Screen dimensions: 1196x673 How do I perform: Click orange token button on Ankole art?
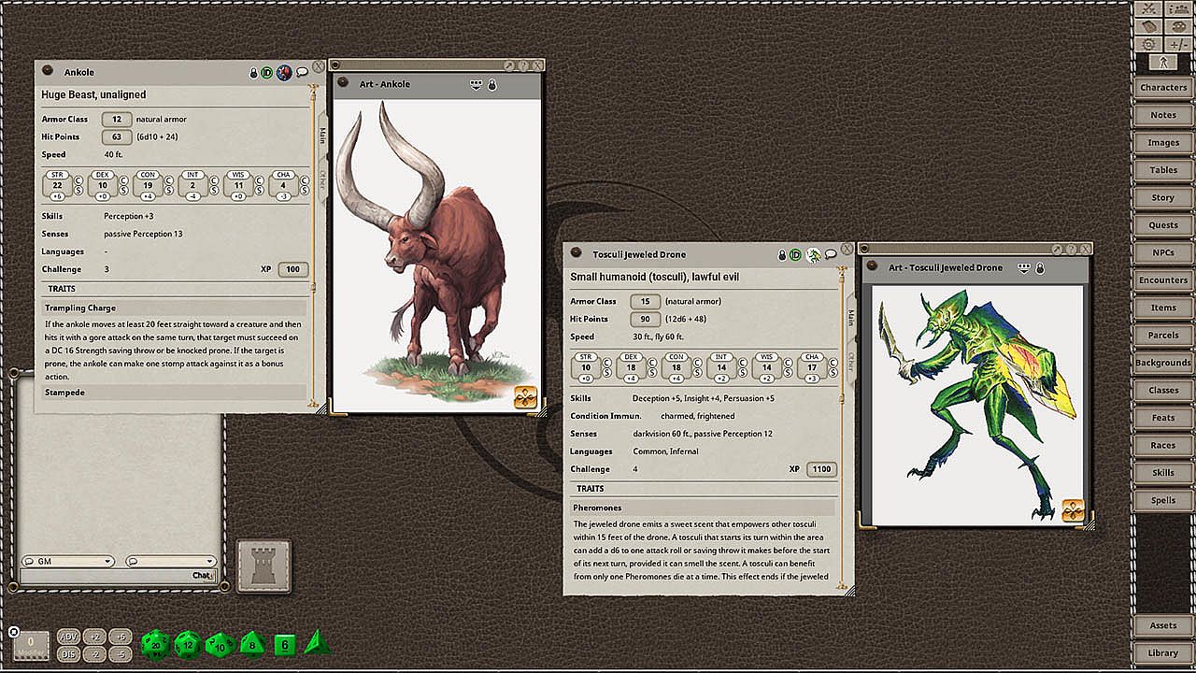[525, 398]
